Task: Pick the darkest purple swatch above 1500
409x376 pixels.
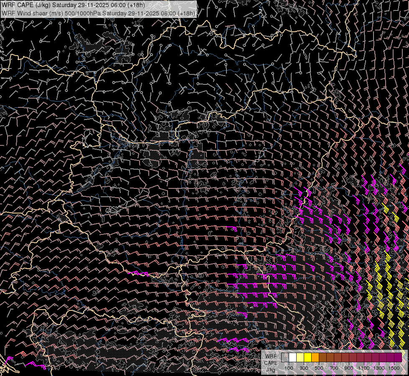Action: (398, 358)
